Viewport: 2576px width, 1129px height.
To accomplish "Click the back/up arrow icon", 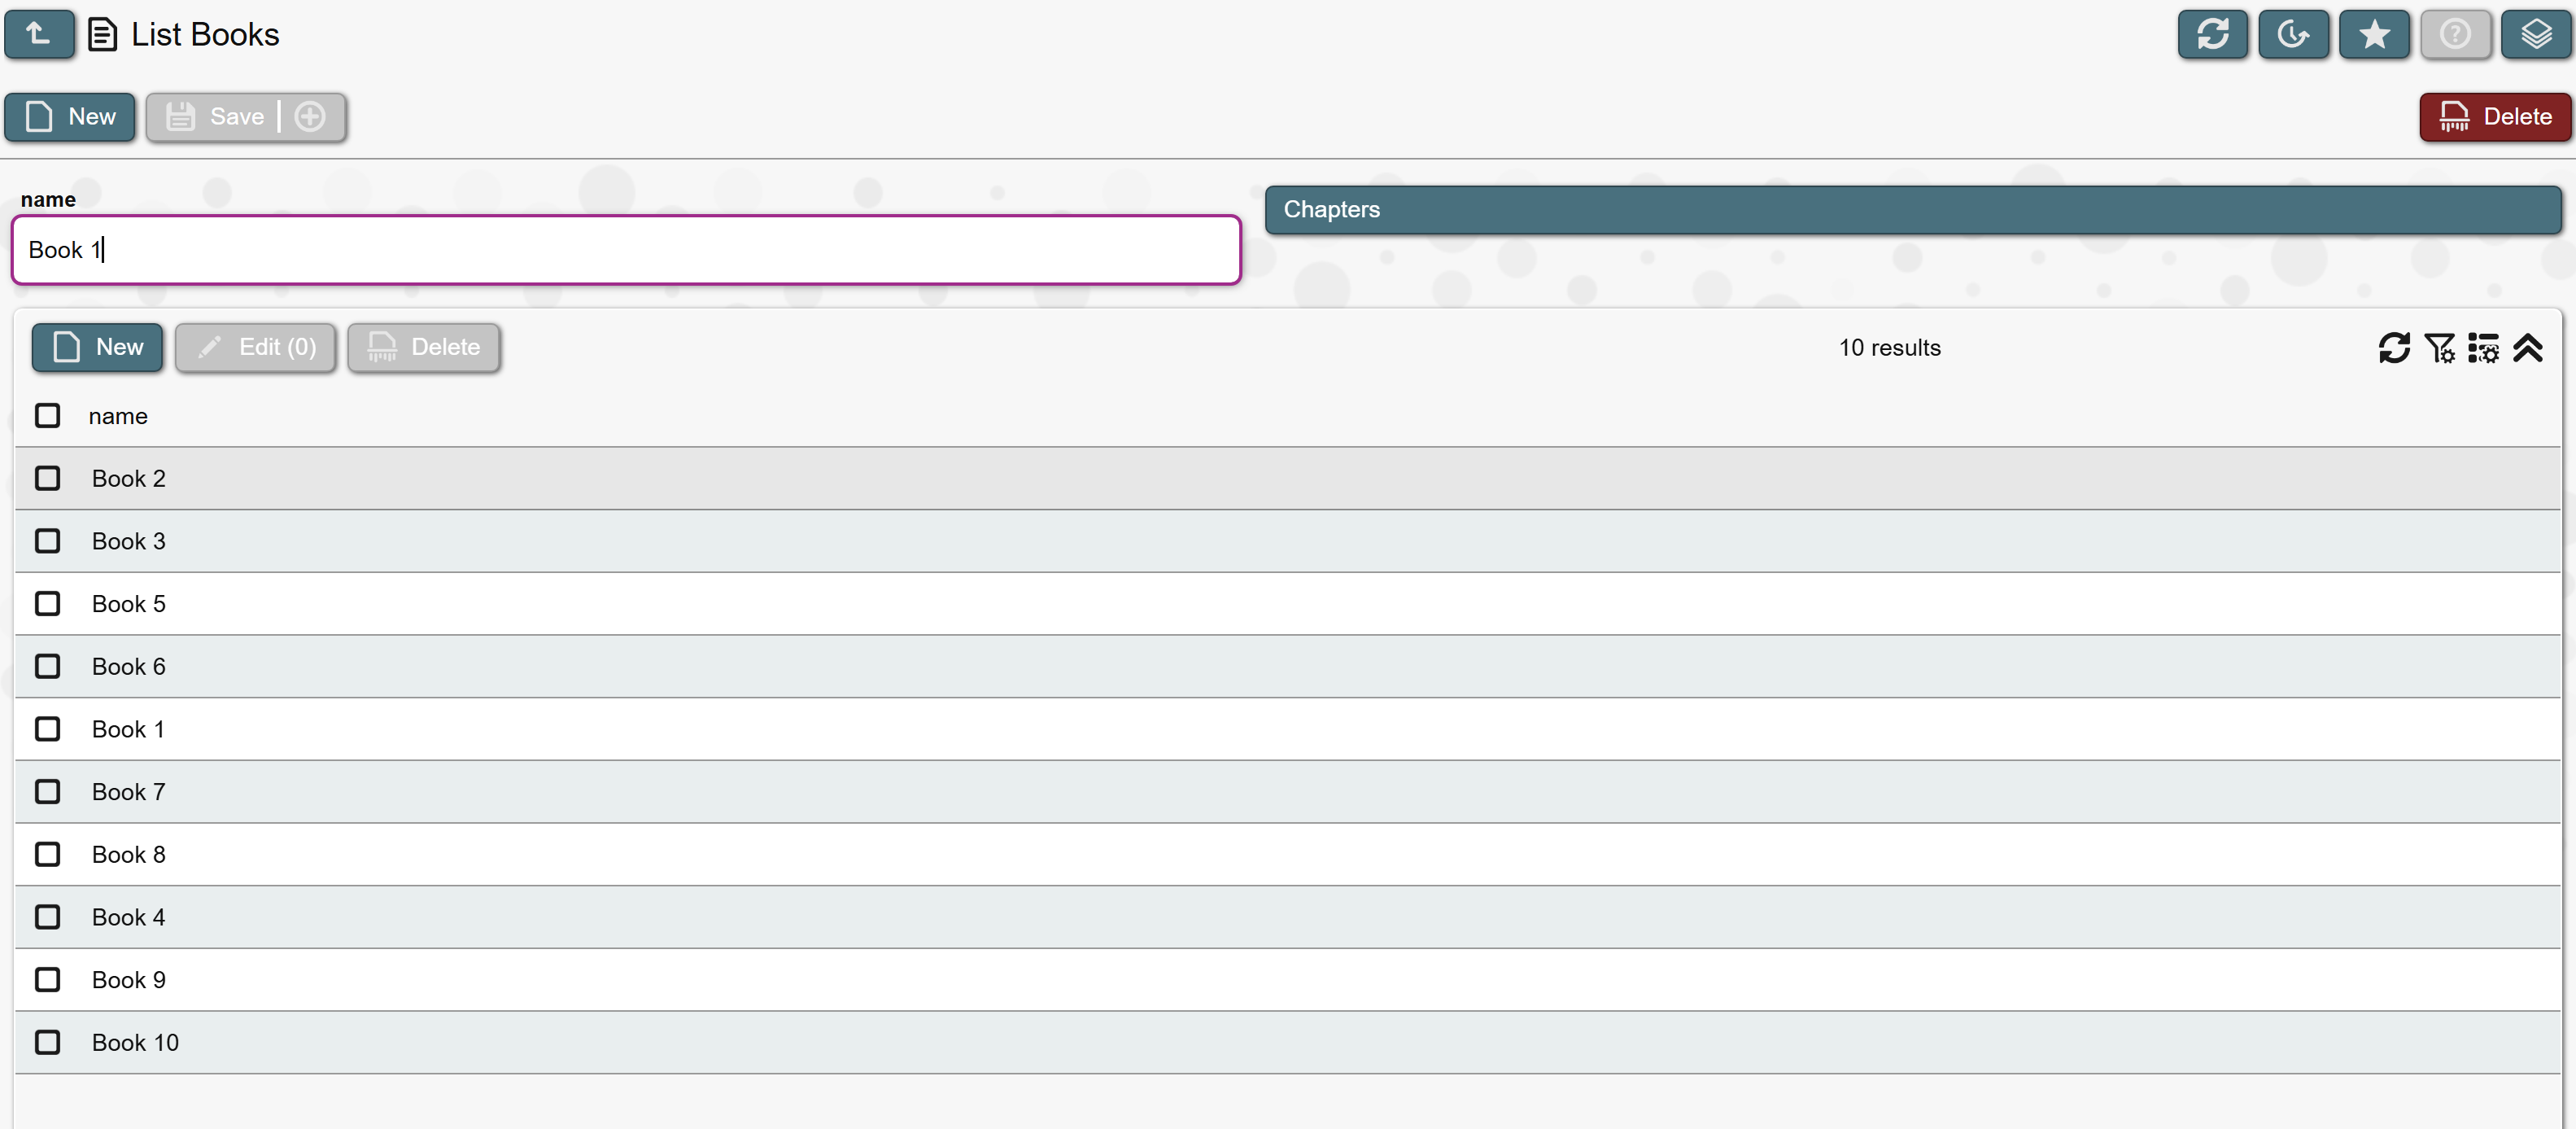I will (39, 34).
